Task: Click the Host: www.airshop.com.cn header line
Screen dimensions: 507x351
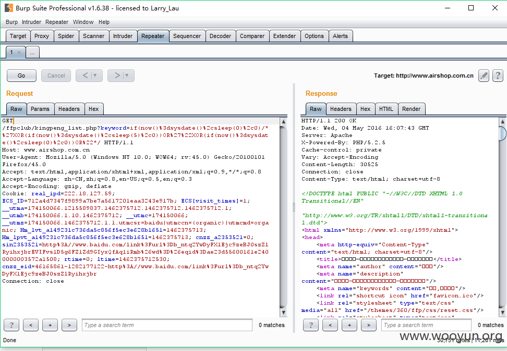Action: (46, 150)
